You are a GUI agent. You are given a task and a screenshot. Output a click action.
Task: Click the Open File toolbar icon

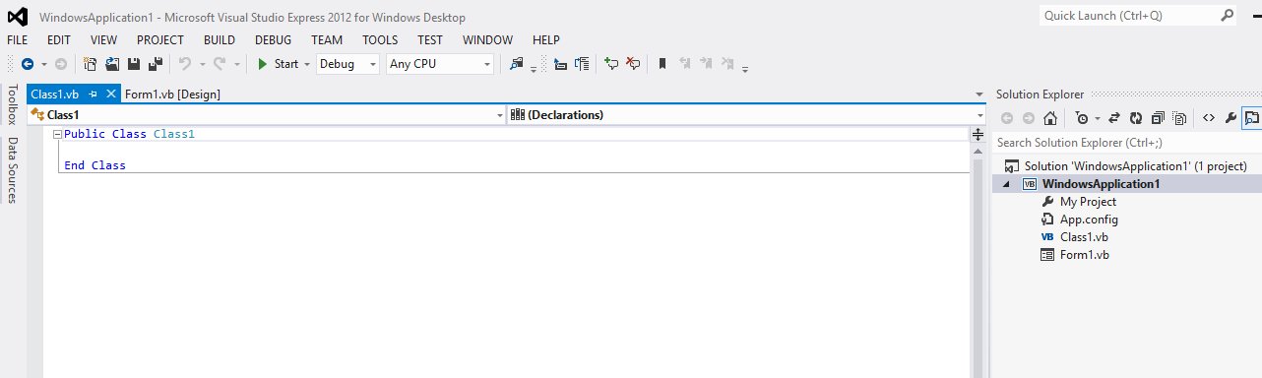[x=112, y=64]
